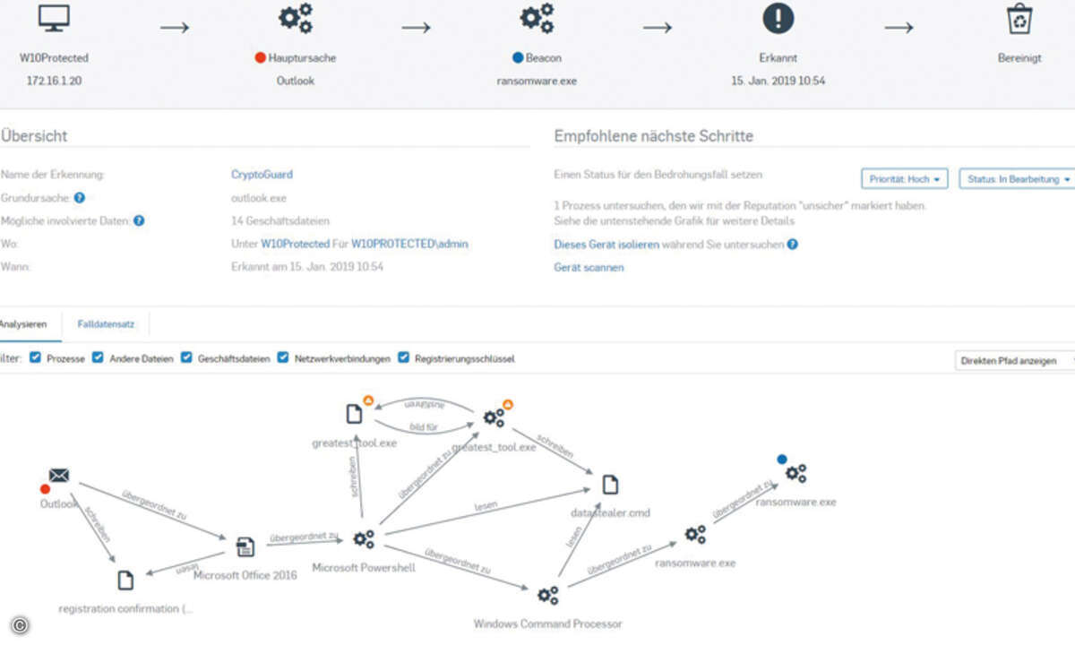The width and height of the screenshot is (1075, 645).
Task: Select the Microsoft Office 2016 document node
Action: [245, 546]
